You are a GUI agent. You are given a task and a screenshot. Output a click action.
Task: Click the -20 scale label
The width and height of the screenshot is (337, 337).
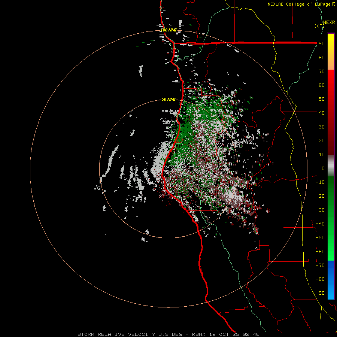(320, 196)
